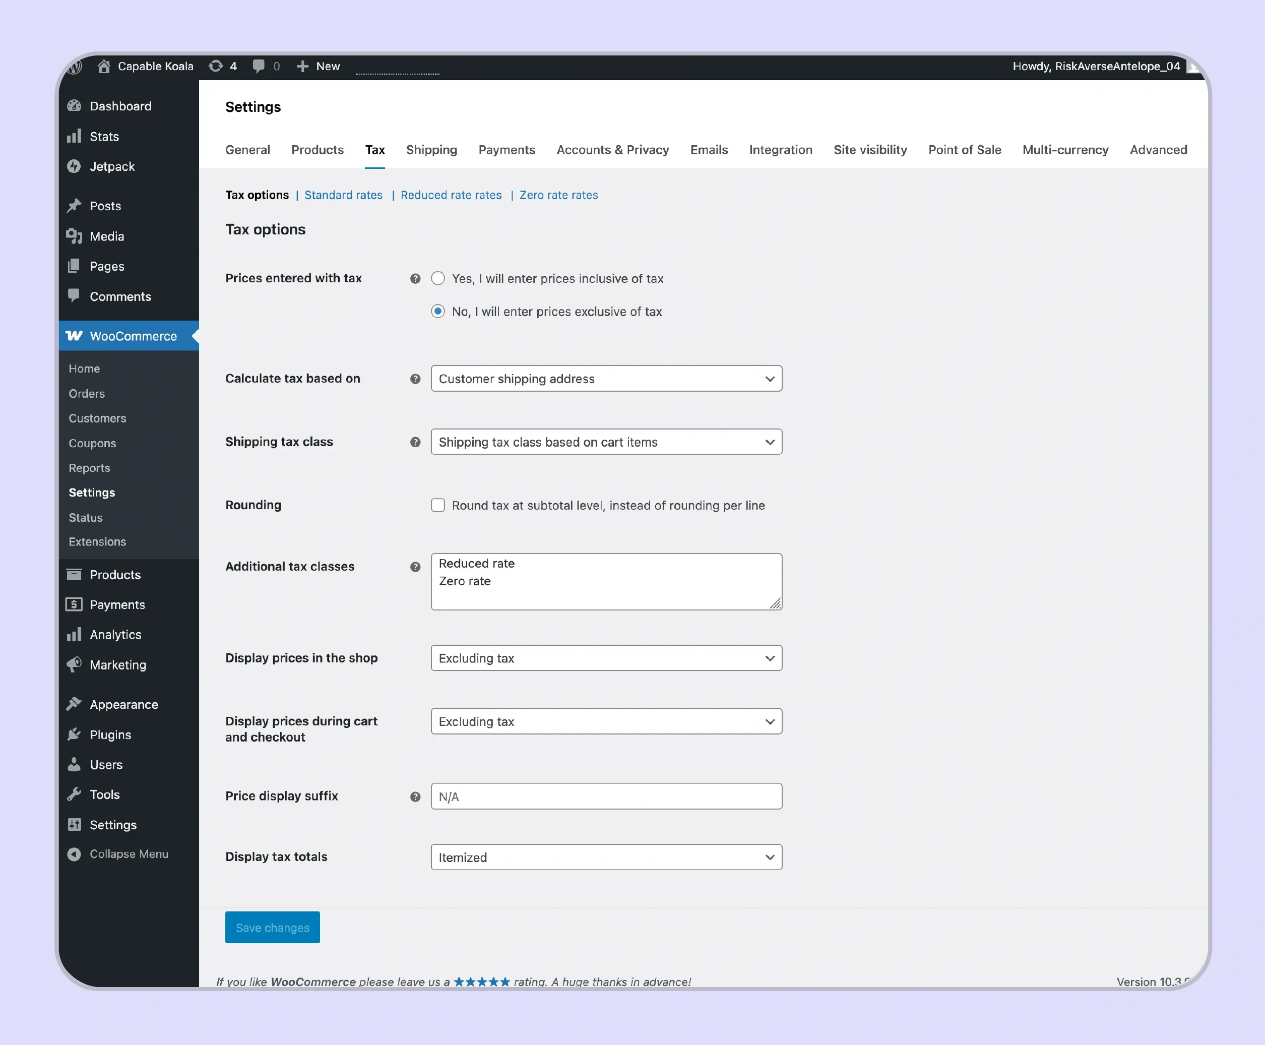Click the Pages icon in sidebar
The height and width of the screenshot is (1045, 1265).
(x=74, y=266)
